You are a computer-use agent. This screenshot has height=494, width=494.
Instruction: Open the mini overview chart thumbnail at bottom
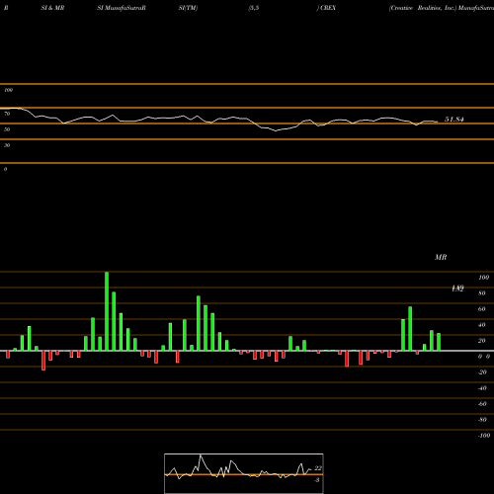tap(244, 473)
